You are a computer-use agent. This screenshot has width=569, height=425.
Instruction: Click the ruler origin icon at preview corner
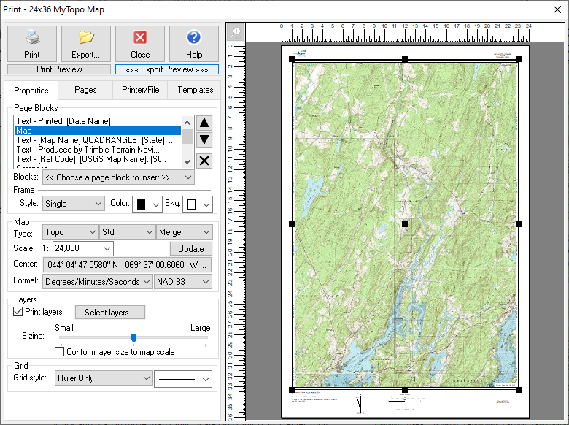pyautogui.click(x=236, y=32)
